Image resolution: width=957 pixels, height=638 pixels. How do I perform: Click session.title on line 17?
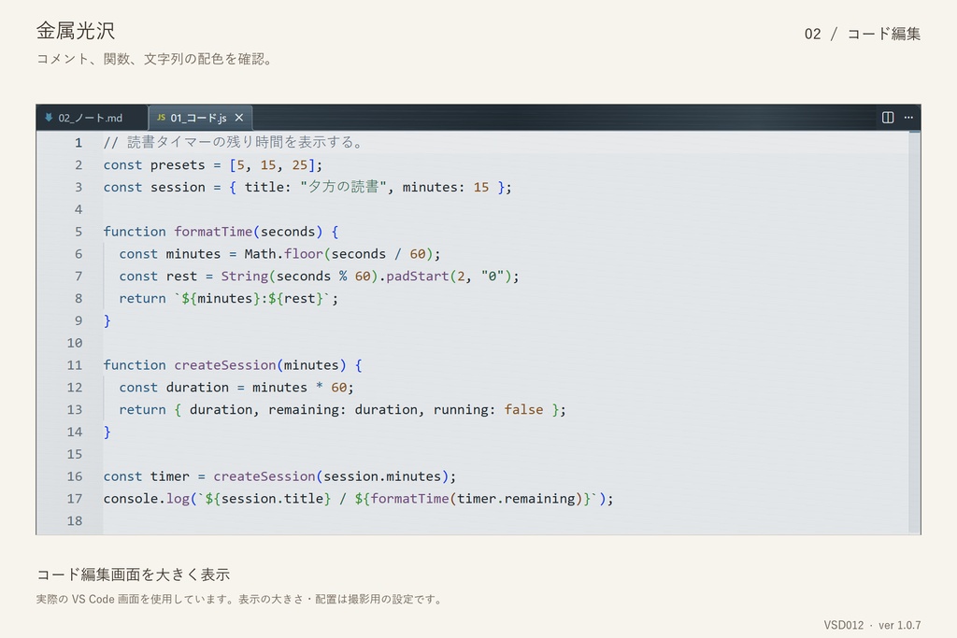point(272,499)
